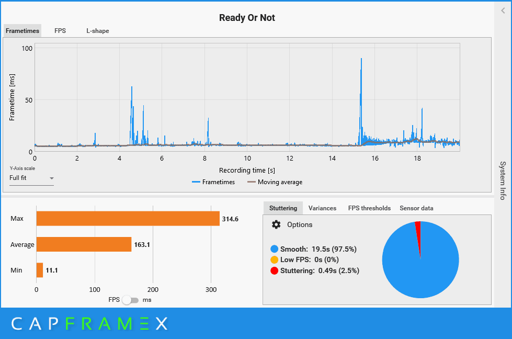
Task: Click the brown Moving average legend line marker
Action: [x=252, y=182]
